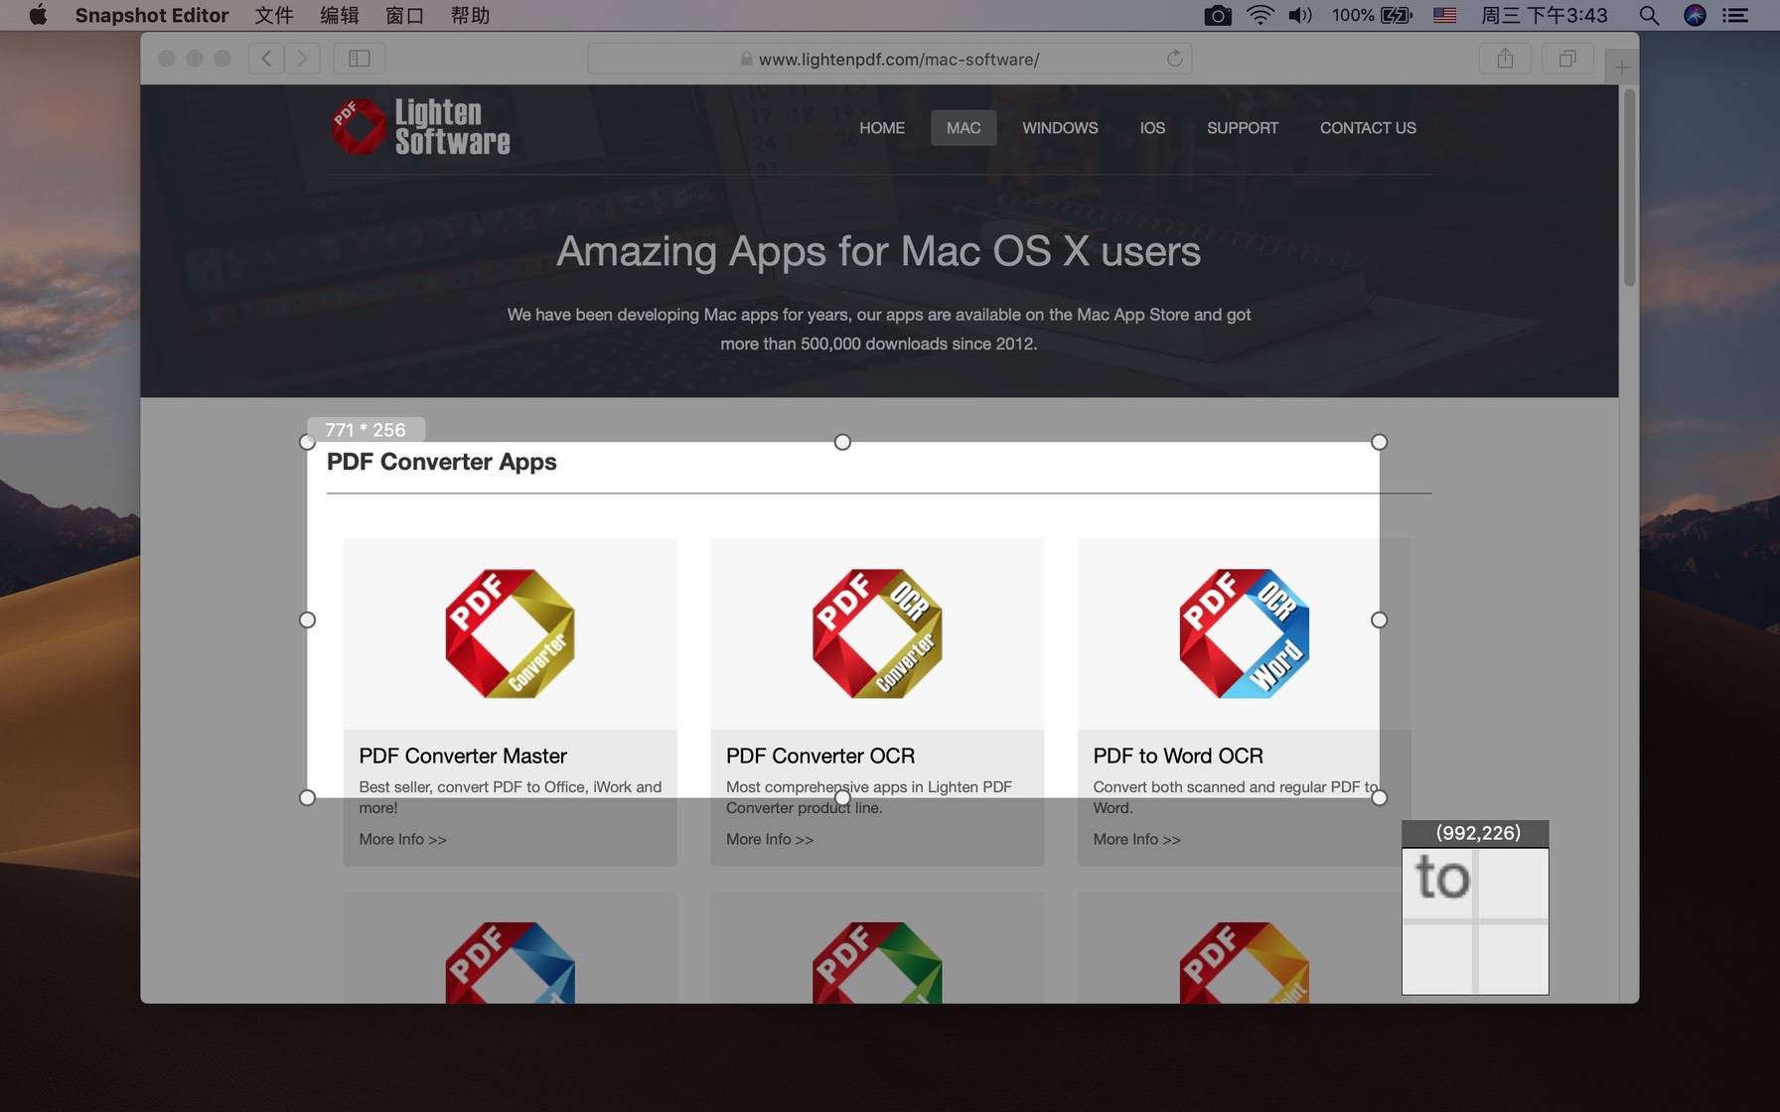
Task: Click the top-right selection handle
Action: click(1379, 442)
